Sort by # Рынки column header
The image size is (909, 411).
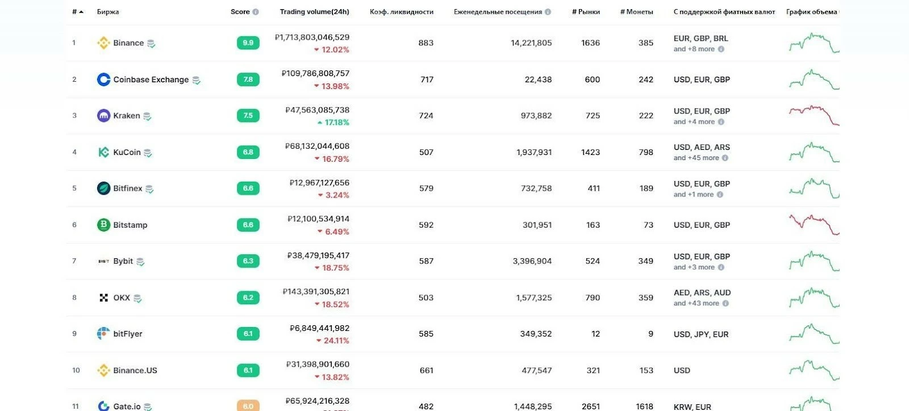coord(586,12)
